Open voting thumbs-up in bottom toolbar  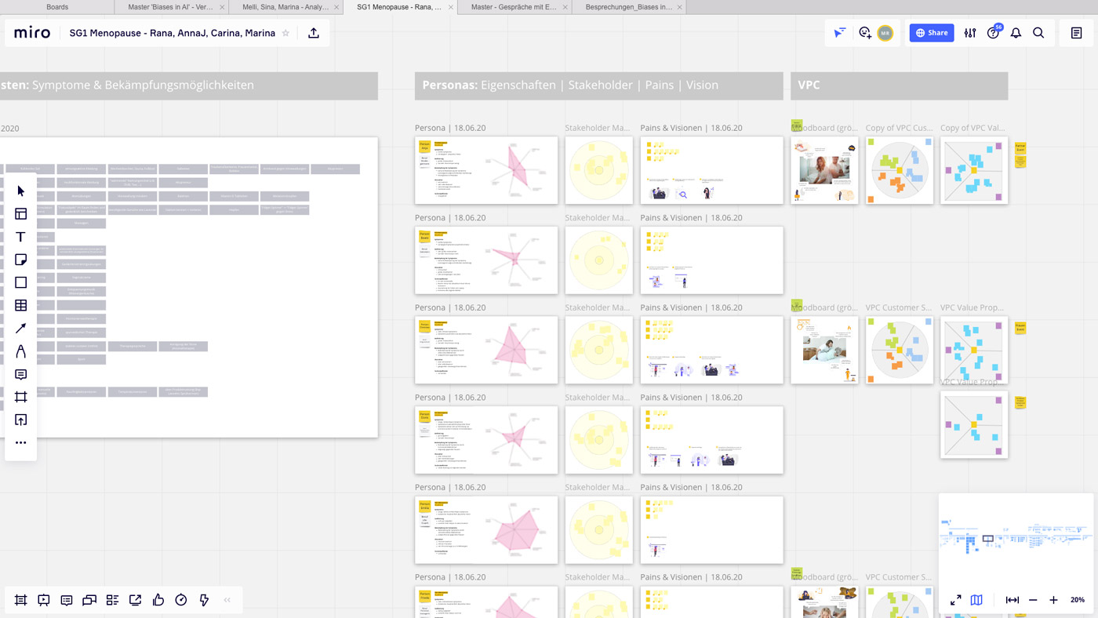point(158,600)
